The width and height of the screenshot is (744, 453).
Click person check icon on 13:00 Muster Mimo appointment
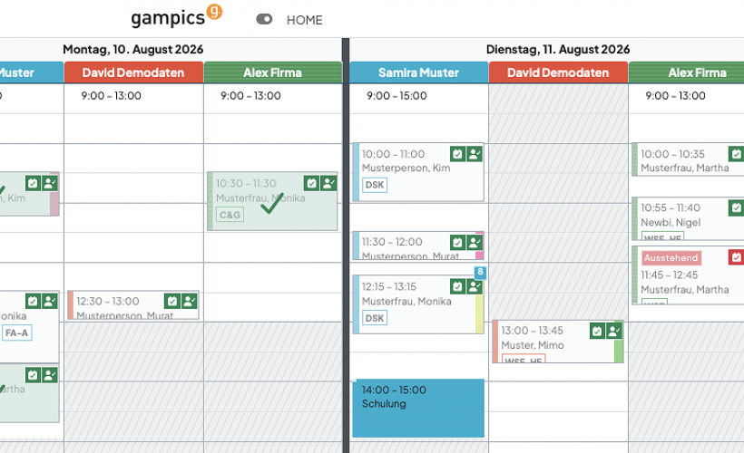pos(614,331)
